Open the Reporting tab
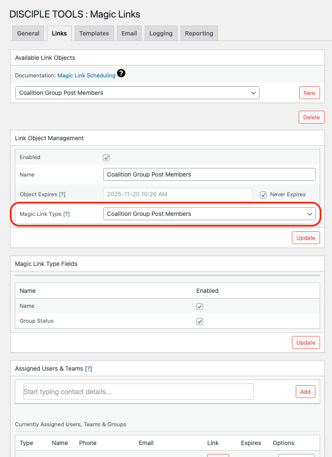The width and height of the screenshot is (332, 457). tap(199, 33)
